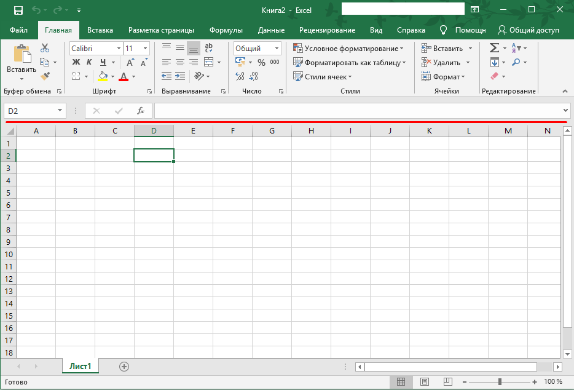The height and width of the screenshot is (390, 574).
Task: Click the Wrap Text icon
Action: click(x=209, y=48)
